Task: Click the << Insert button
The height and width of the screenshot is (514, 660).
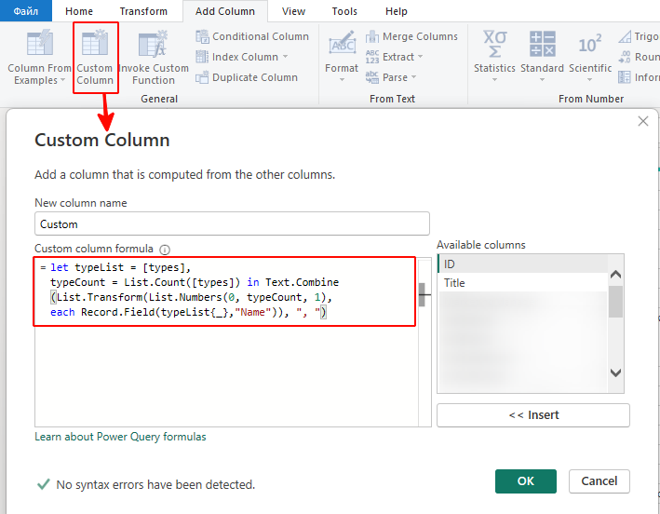Action: coord(532,415)
